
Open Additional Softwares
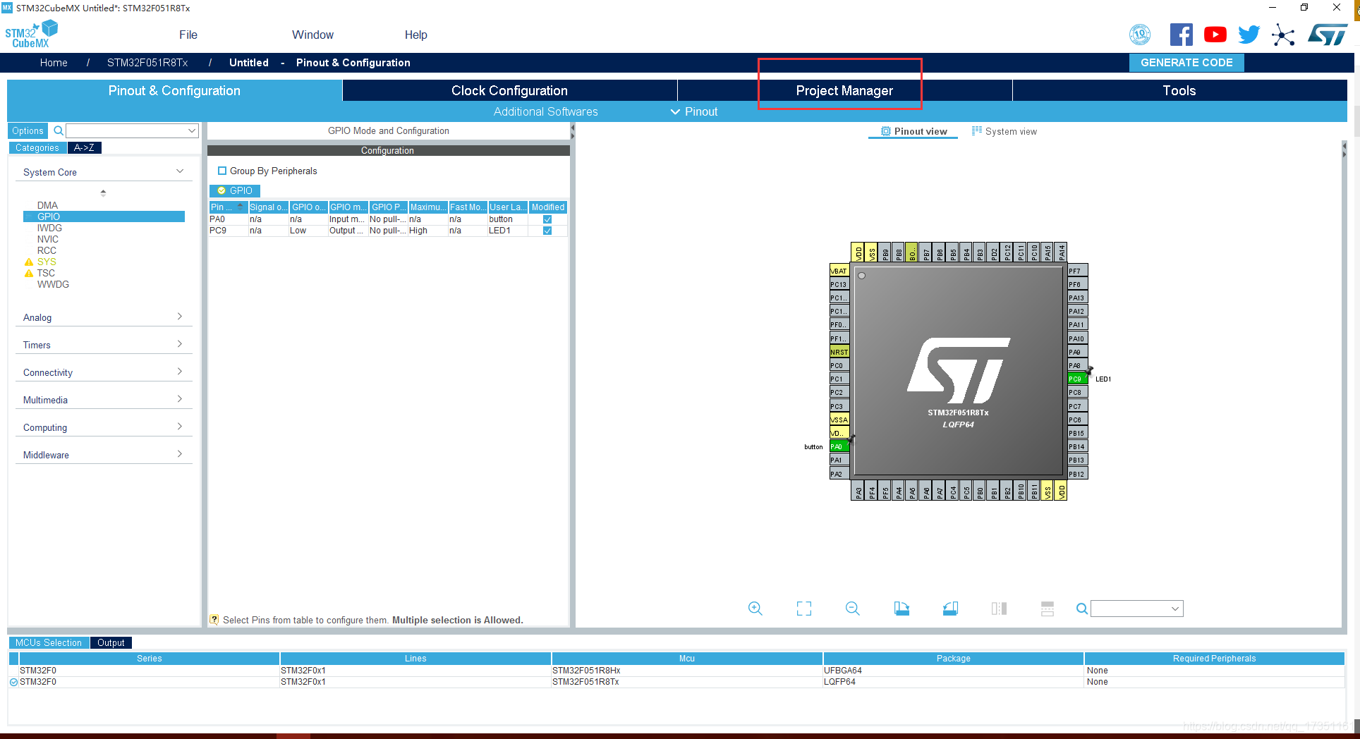tap(545, 111)
